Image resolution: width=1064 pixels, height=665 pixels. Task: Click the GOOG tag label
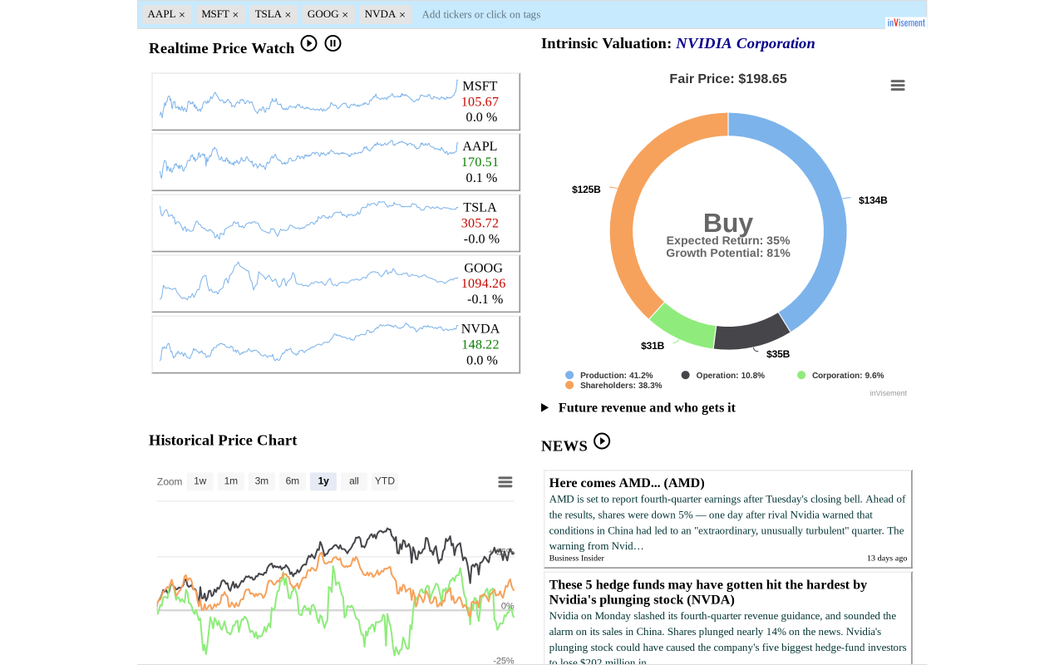pos(323,14)
